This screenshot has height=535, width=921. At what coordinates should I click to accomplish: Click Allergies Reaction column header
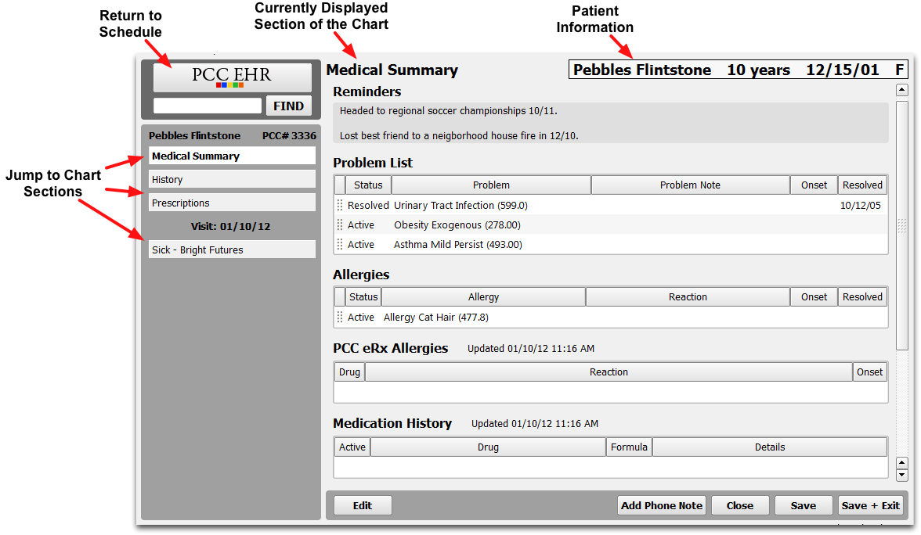tap(688, 297)
